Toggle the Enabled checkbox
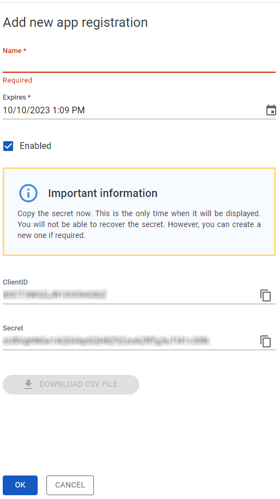Image resolution: width=280 pixels, height=499 pixels. (x=8, y=146)
